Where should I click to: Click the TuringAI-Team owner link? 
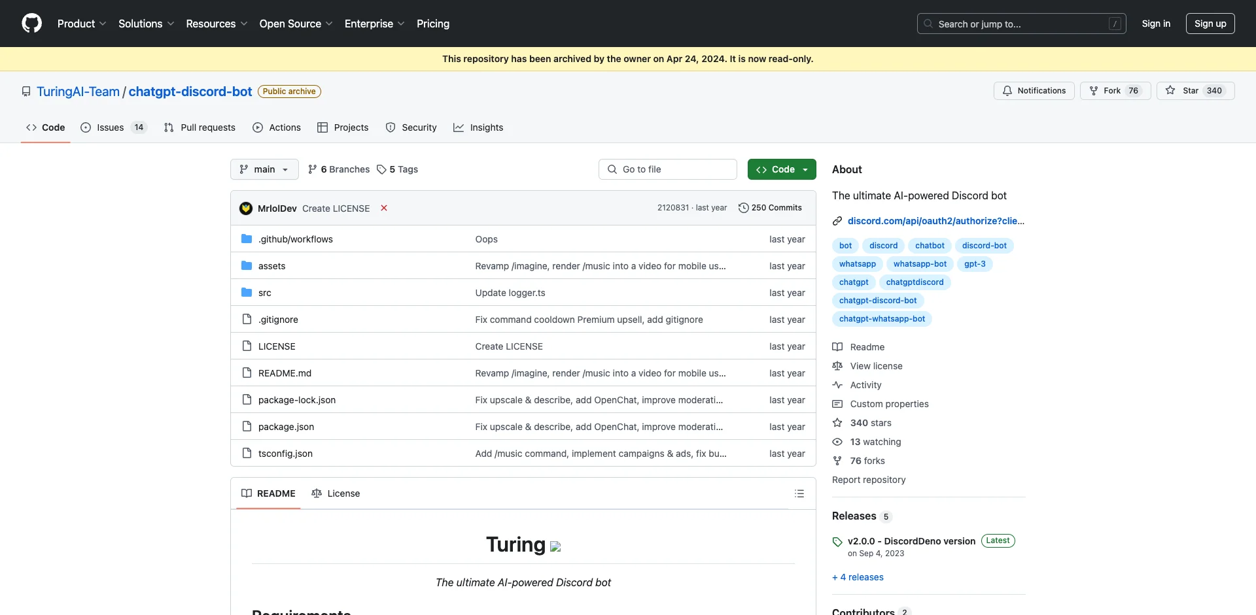coord(78,91)
